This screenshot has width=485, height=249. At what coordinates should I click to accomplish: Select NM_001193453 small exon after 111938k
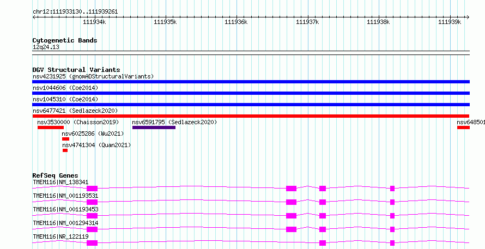pyautogui.click(x=392, y=216)
